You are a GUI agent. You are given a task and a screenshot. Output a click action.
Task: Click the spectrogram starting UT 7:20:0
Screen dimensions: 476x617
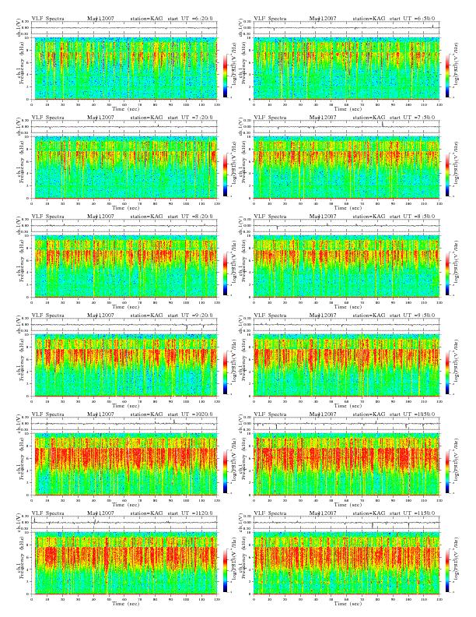(x=124, y=167)
